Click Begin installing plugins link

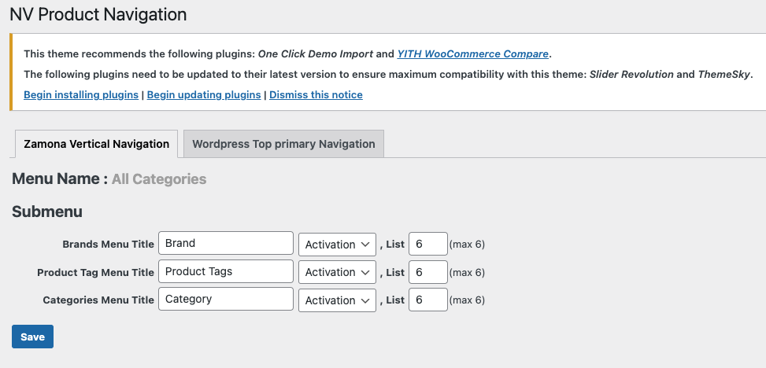coord(81,95)
